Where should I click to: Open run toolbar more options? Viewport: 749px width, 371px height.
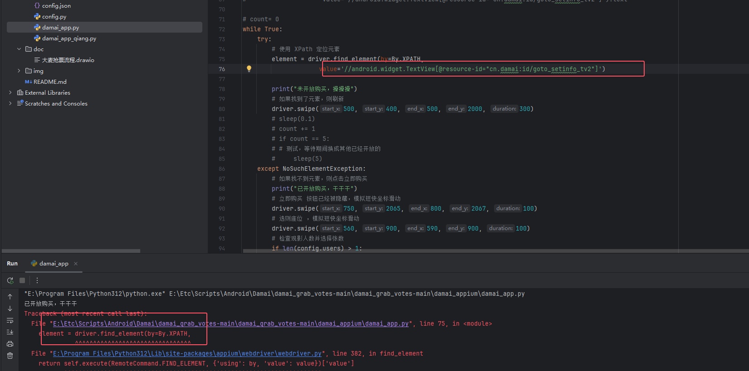(x=37, y=280)
